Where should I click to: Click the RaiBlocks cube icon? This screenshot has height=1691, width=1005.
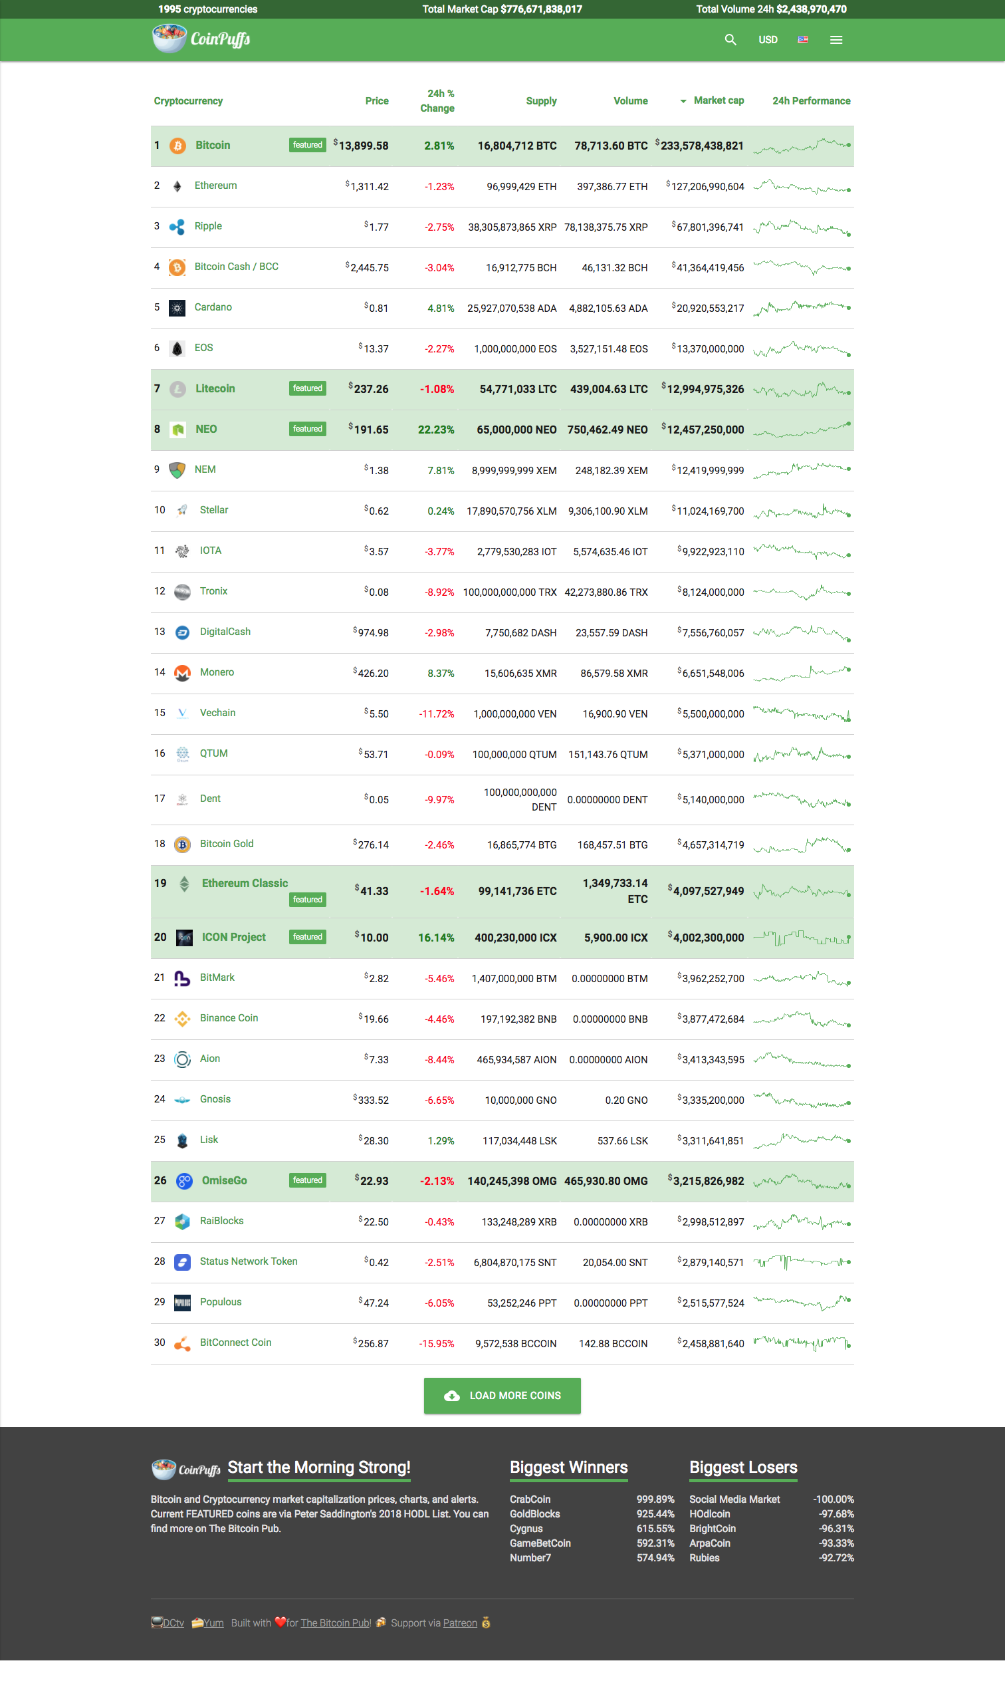[x=182, y=1222]
